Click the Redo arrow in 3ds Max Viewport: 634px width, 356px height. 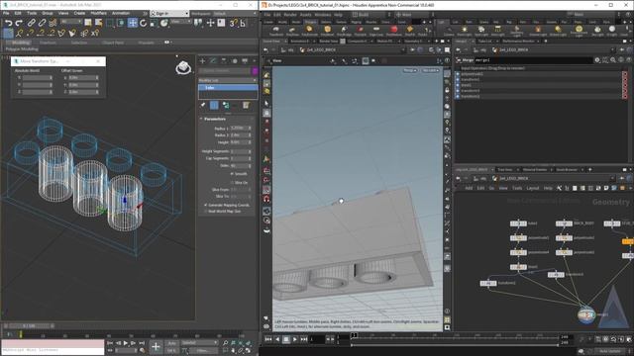tap(19, 23)
